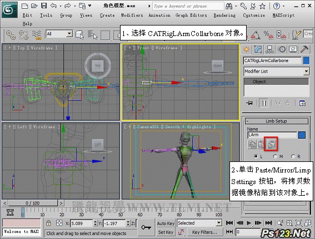Open the 3ds Max application button
Image resolution: width=315 pixels, height=239 pixels.
[x=9, y=9]
